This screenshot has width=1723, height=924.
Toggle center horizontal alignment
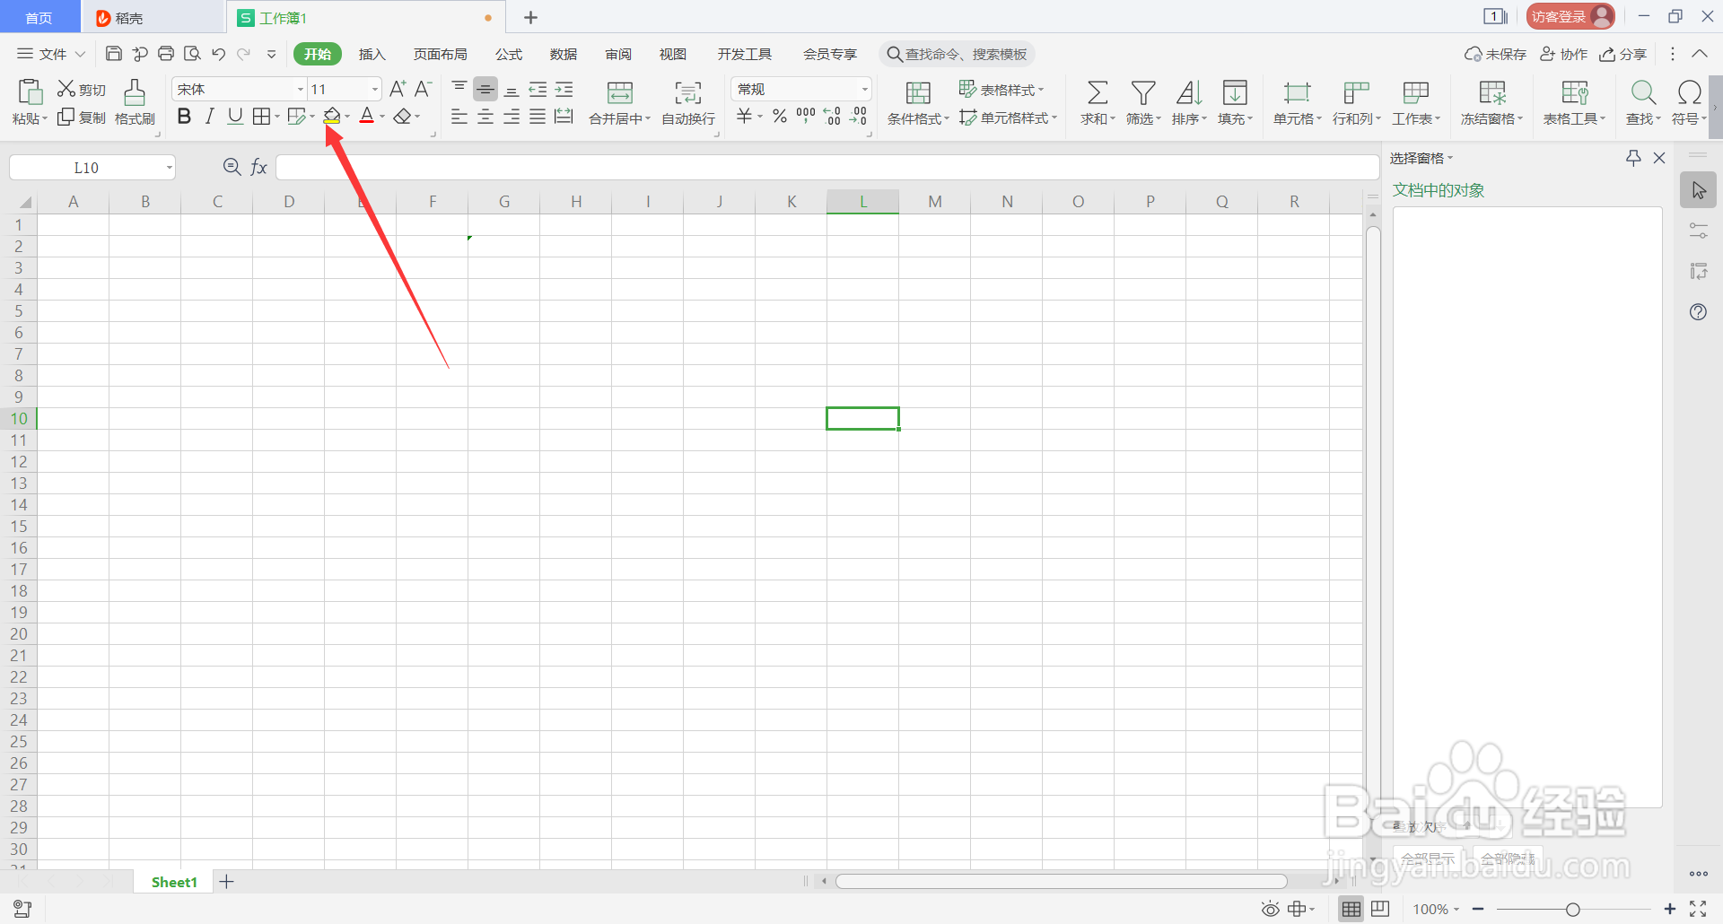[485, 117]
